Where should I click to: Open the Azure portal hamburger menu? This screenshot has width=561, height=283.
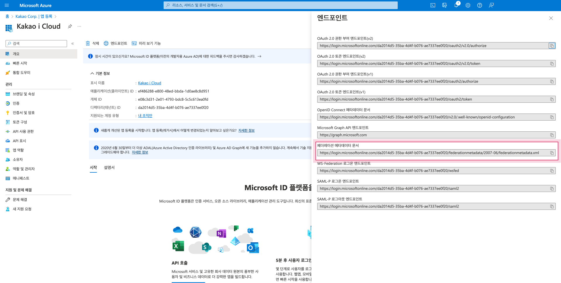[x=7, y=5]
